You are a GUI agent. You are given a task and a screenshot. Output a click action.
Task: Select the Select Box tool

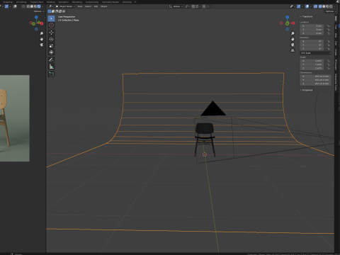point(51,18)
